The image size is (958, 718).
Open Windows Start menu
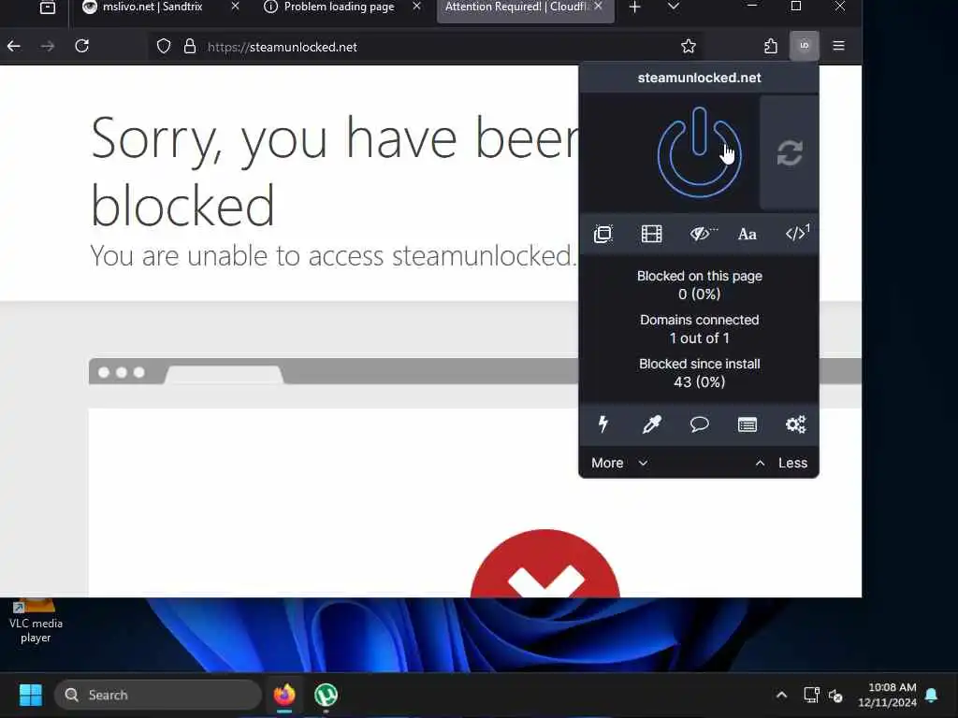pyautogui.click(x=31, y=695)
